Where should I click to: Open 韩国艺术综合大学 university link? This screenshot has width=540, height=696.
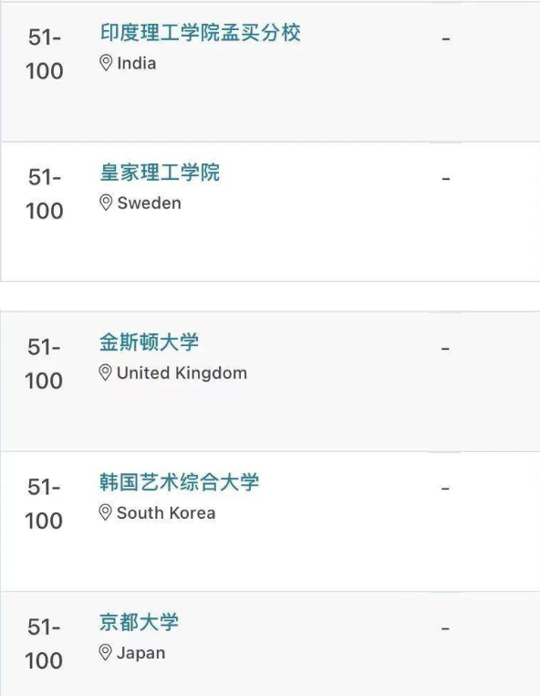click(179, 482)
